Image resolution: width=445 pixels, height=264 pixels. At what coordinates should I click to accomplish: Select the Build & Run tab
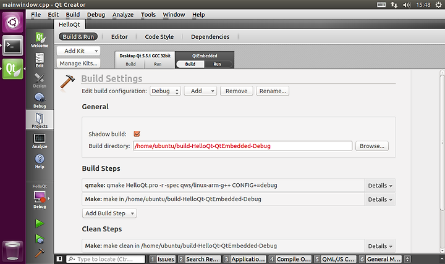point(78,36)
